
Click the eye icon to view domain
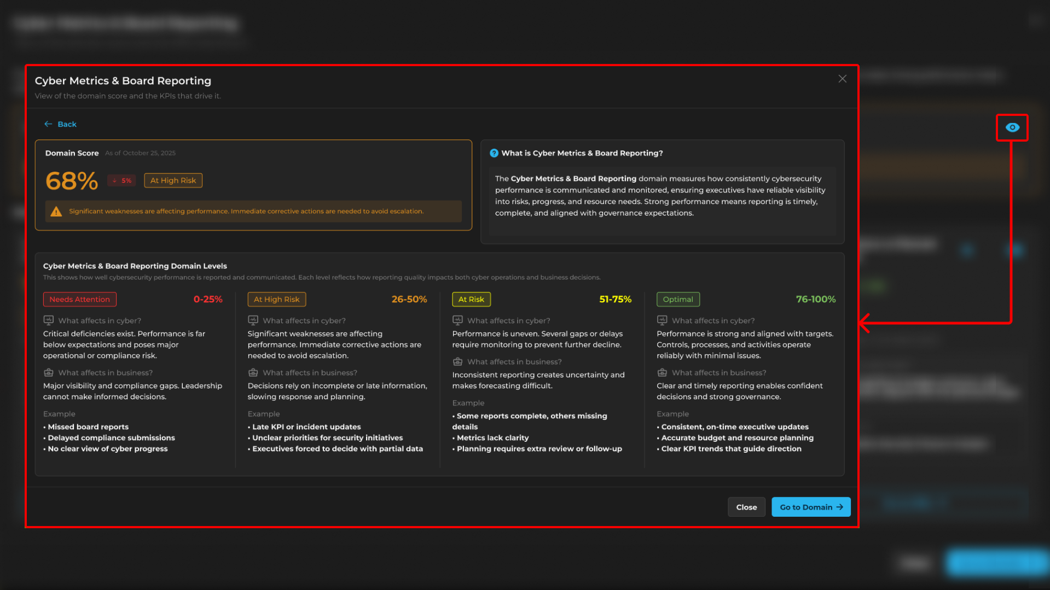point(1012,127)
